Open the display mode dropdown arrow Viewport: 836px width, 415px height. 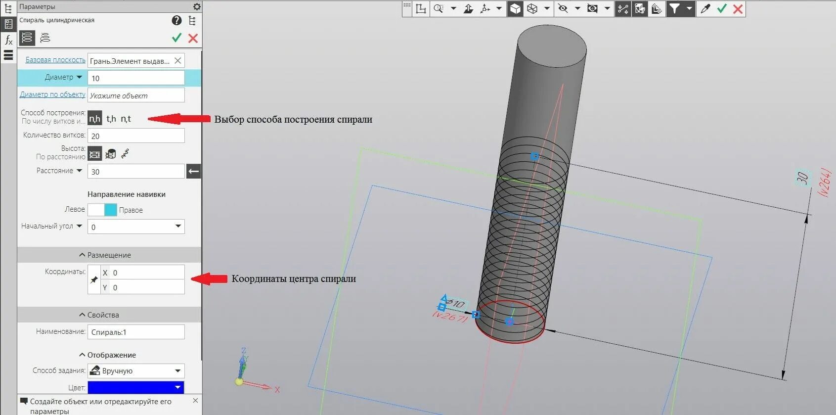[x=547, y=8]
